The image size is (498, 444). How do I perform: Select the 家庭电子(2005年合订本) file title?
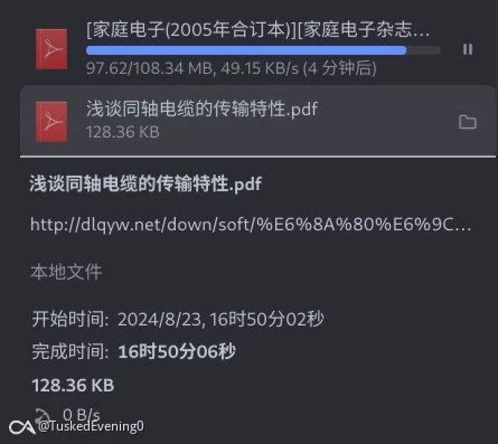258,30
